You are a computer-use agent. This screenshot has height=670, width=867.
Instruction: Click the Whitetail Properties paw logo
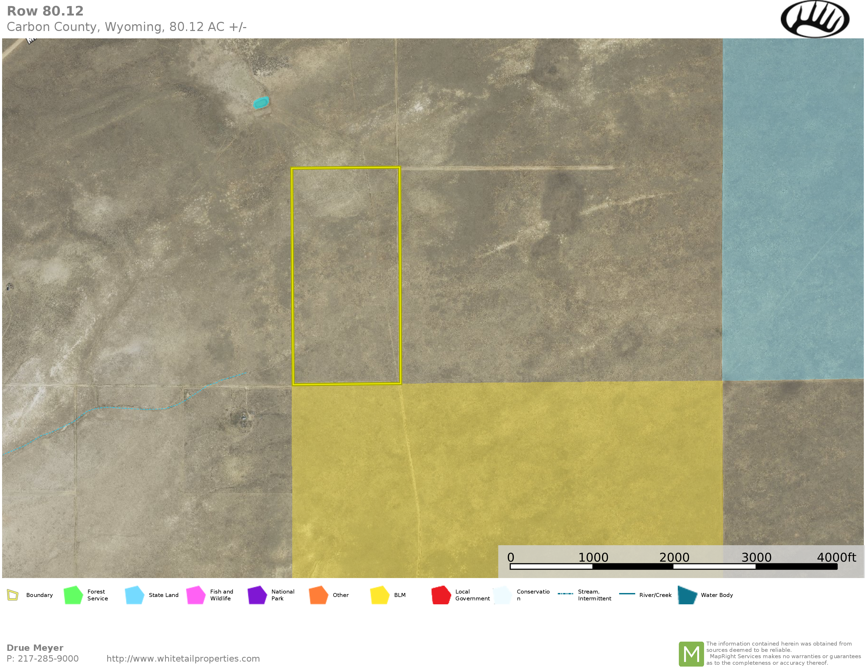coord(815,19)
